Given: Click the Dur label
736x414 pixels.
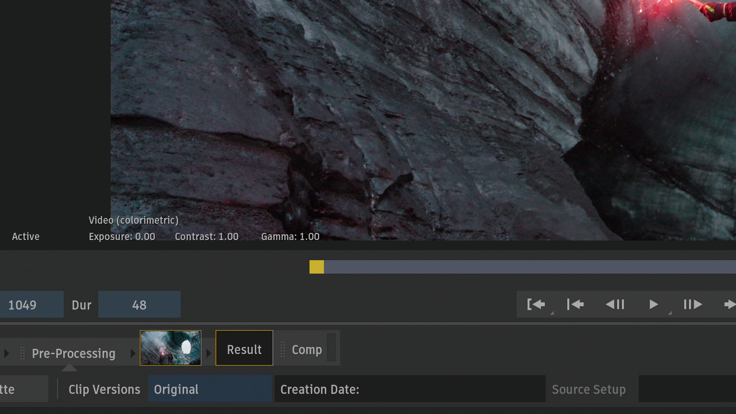Looking at the screenshot, I should tap(81, 305).
